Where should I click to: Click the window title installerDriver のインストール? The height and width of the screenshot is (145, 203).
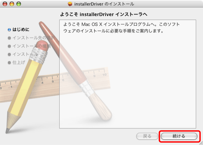click(x=104, y=4)
